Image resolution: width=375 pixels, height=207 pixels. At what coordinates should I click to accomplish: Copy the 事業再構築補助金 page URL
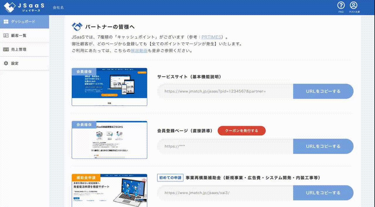click(x=323, y=193)
